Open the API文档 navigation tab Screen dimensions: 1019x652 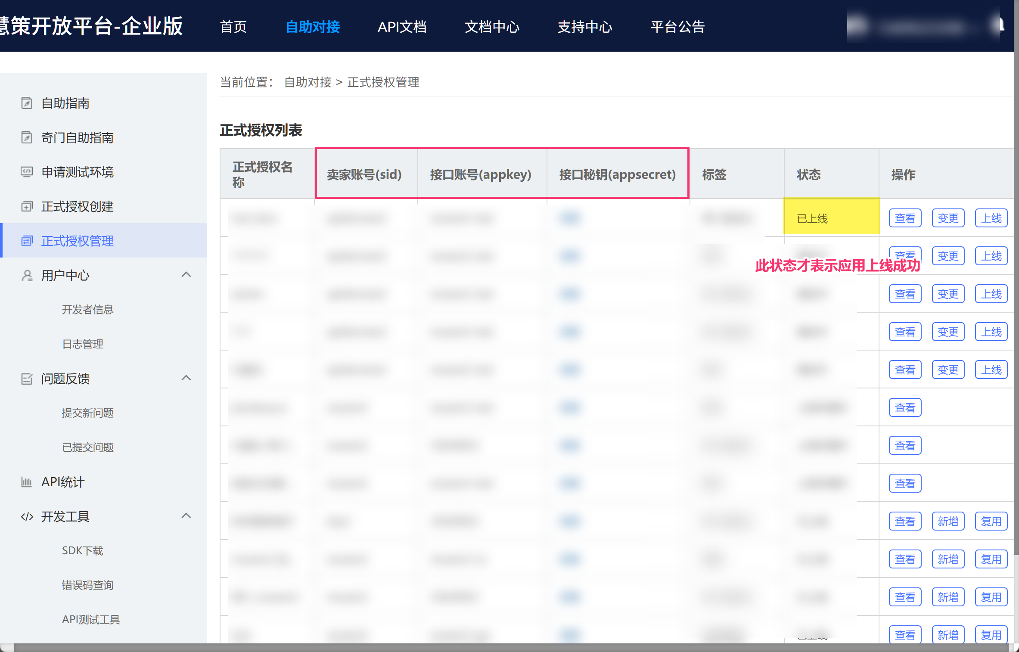coord(402,27)
